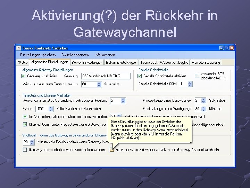
Task: Maximize the Freies Funknetz Switcher window
Action: [x=227, y=48]
